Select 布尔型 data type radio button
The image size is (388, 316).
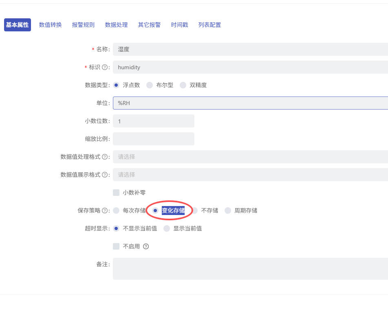click(150, 85)
